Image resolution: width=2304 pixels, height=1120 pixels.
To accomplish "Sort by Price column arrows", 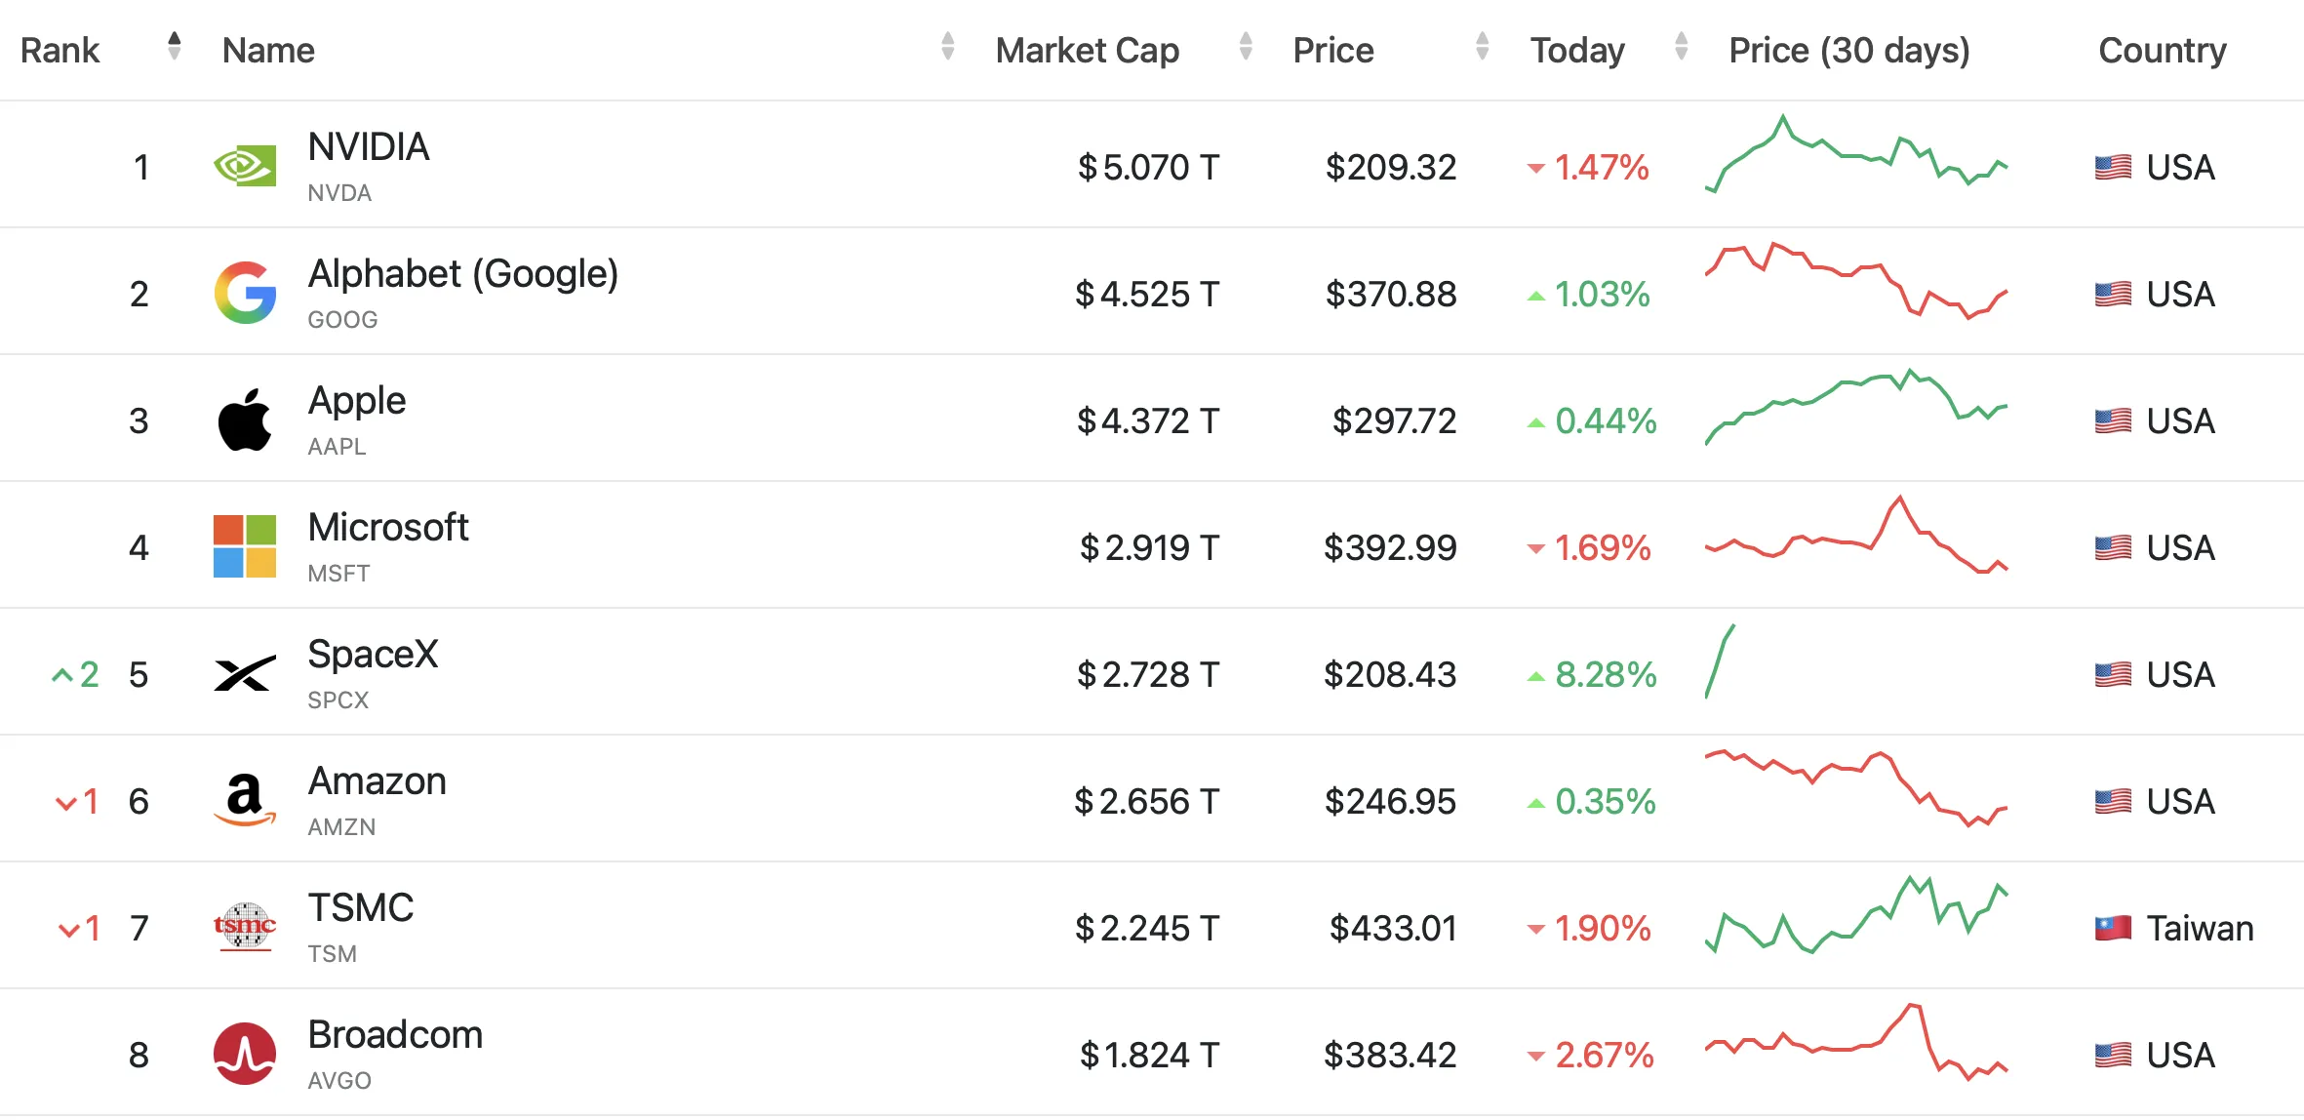I will click(x=1483, y=46).
